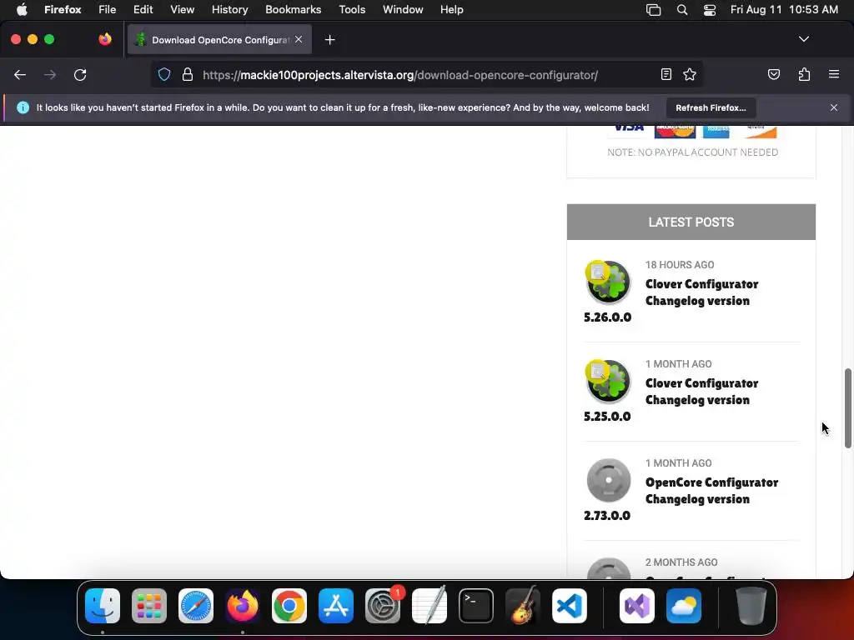Open the Edit menu
The image size is (854, 640).
(x=143, y=10)
